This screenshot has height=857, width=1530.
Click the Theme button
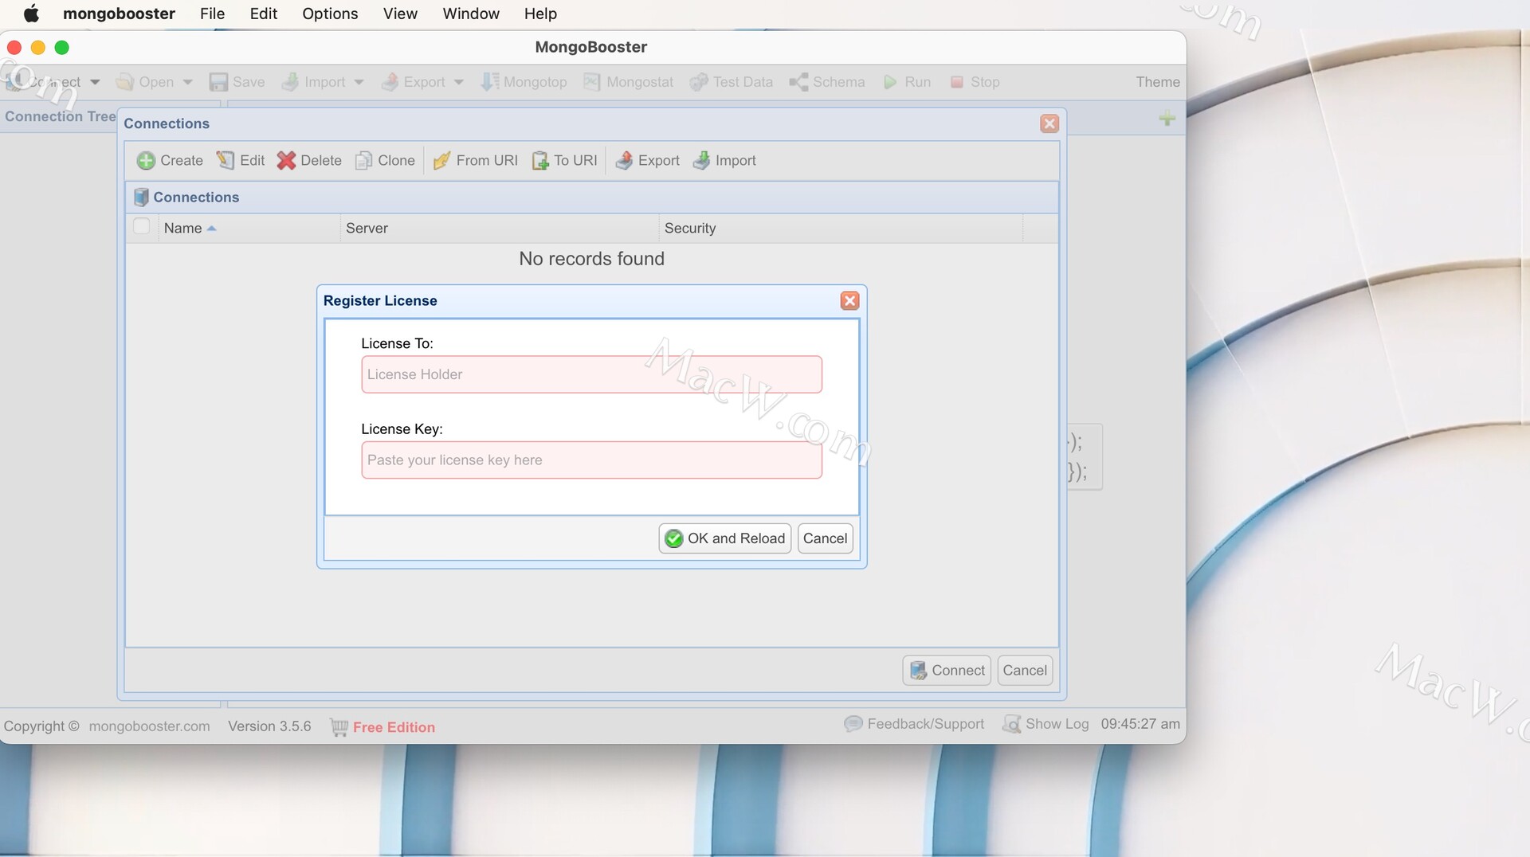click(x=1158, y=82)
